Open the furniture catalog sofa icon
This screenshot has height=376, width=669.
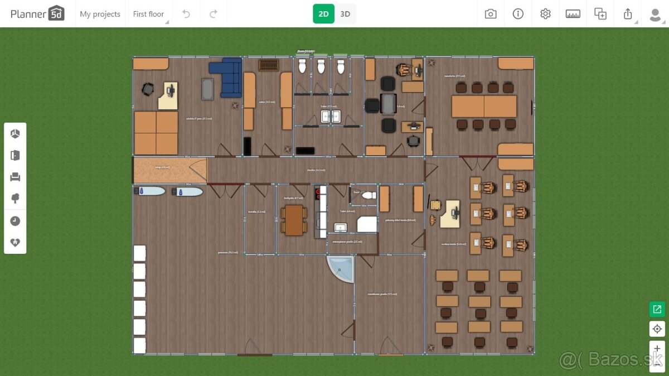[x=15, y=177]
